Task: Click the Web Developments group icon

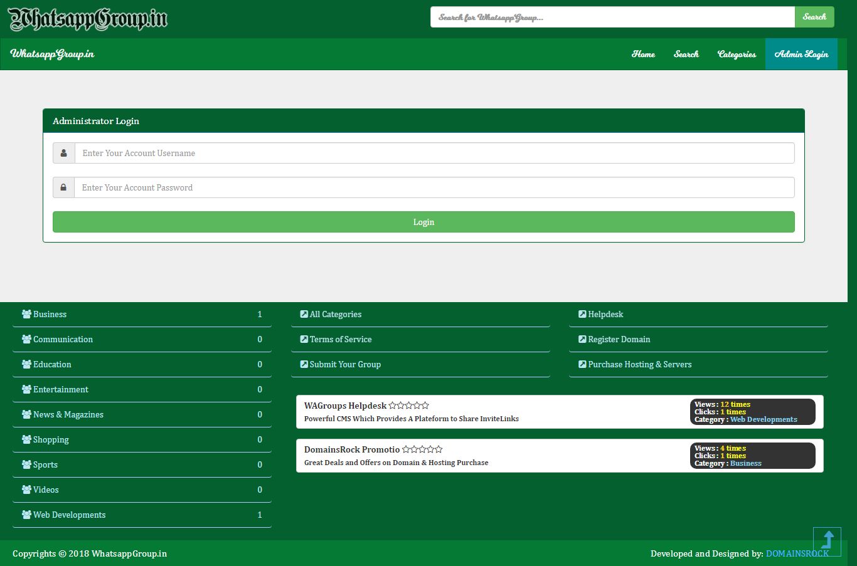Action: pyautogui.click(x=26, y=515)
